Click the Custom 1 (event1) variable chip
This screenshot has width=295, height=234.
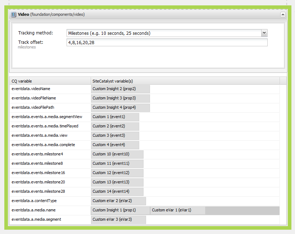coord(115,117)
